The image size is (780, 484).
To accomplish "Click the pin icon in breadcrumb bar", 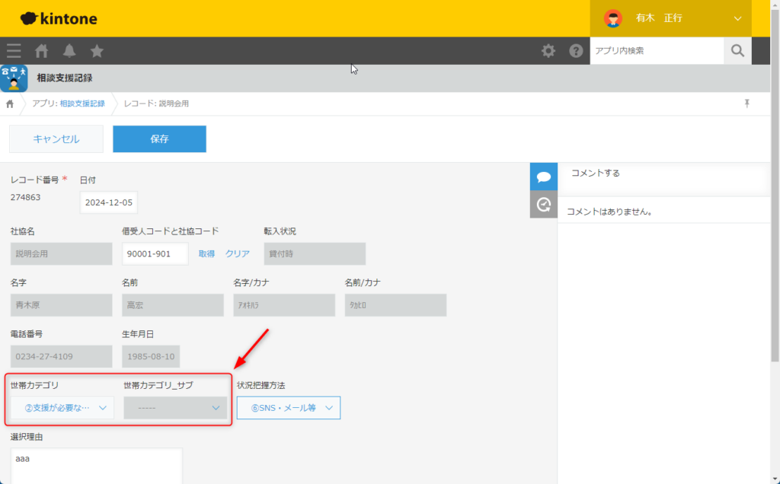I will (746, 103).
